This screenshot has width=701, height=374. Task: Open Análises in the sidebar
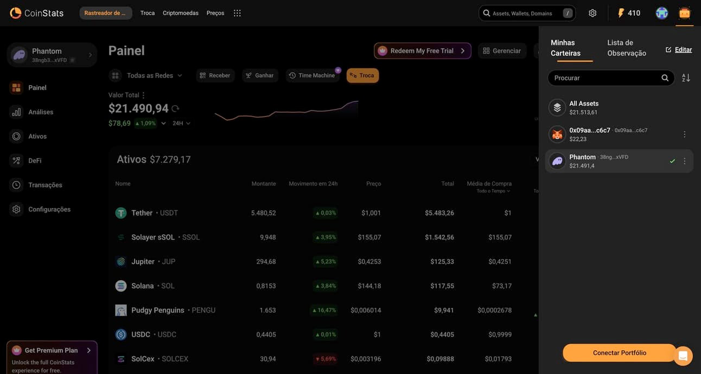41,112
